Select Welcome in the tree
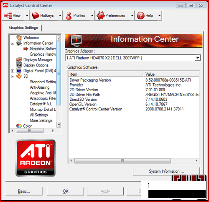 31,38
